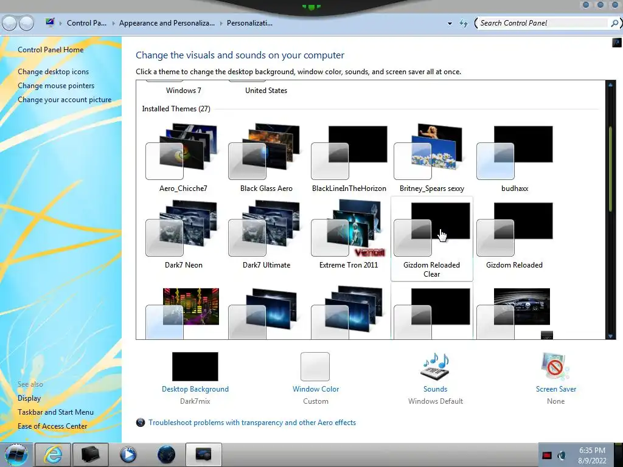Viewport: 623px width, 467px height.
Task: Click the theme list scrollbar thumb
Action: tap(611, 170)
